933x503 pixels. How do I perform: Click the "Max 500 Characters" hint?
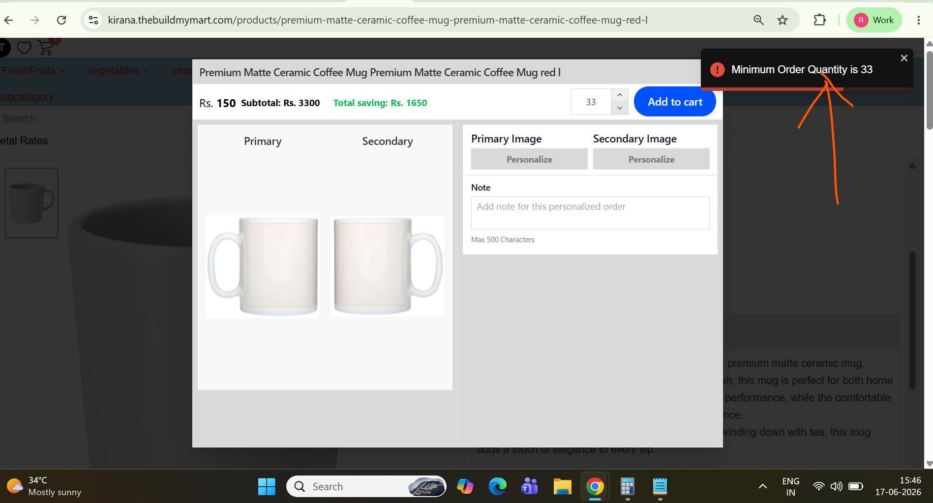[x=503, y=240]
